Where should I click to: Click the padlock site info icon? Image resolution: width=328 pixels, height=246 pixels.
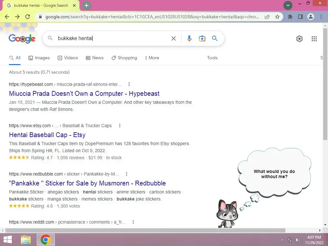coord(40,17)
